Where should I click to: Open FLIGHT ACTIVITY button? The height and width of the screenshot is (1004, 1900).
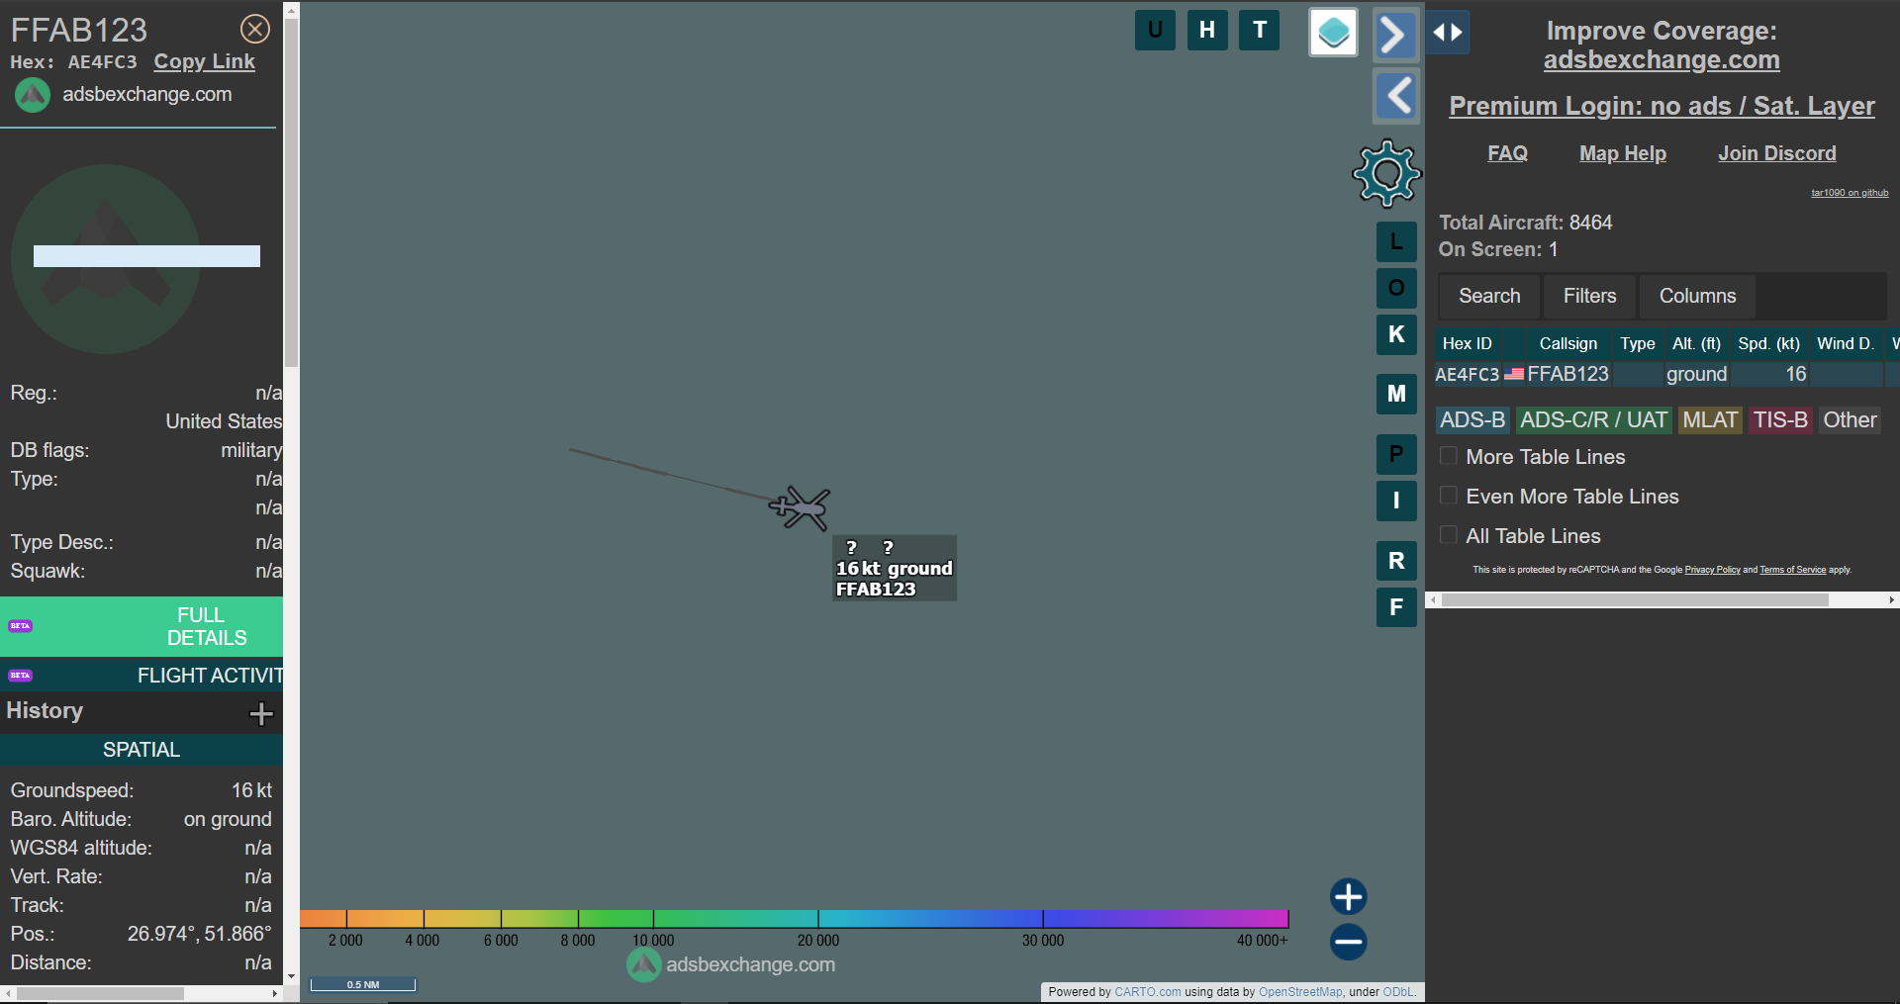click(x=142, y=676)
